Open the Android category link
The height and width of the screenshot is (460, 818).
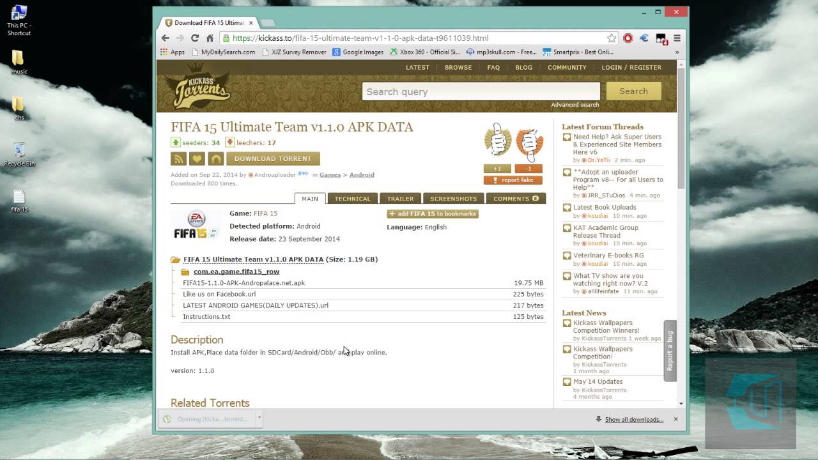click(x=362, y=174)
